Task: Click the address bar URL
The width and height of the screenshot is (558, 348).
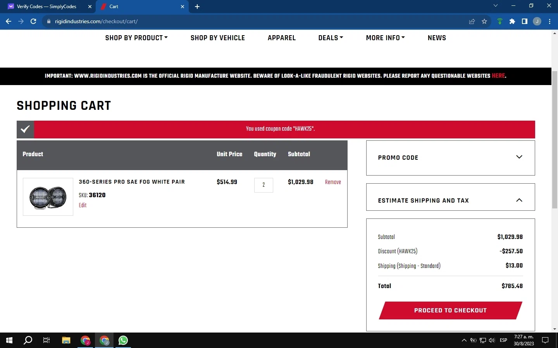Action: click(96, 21)
